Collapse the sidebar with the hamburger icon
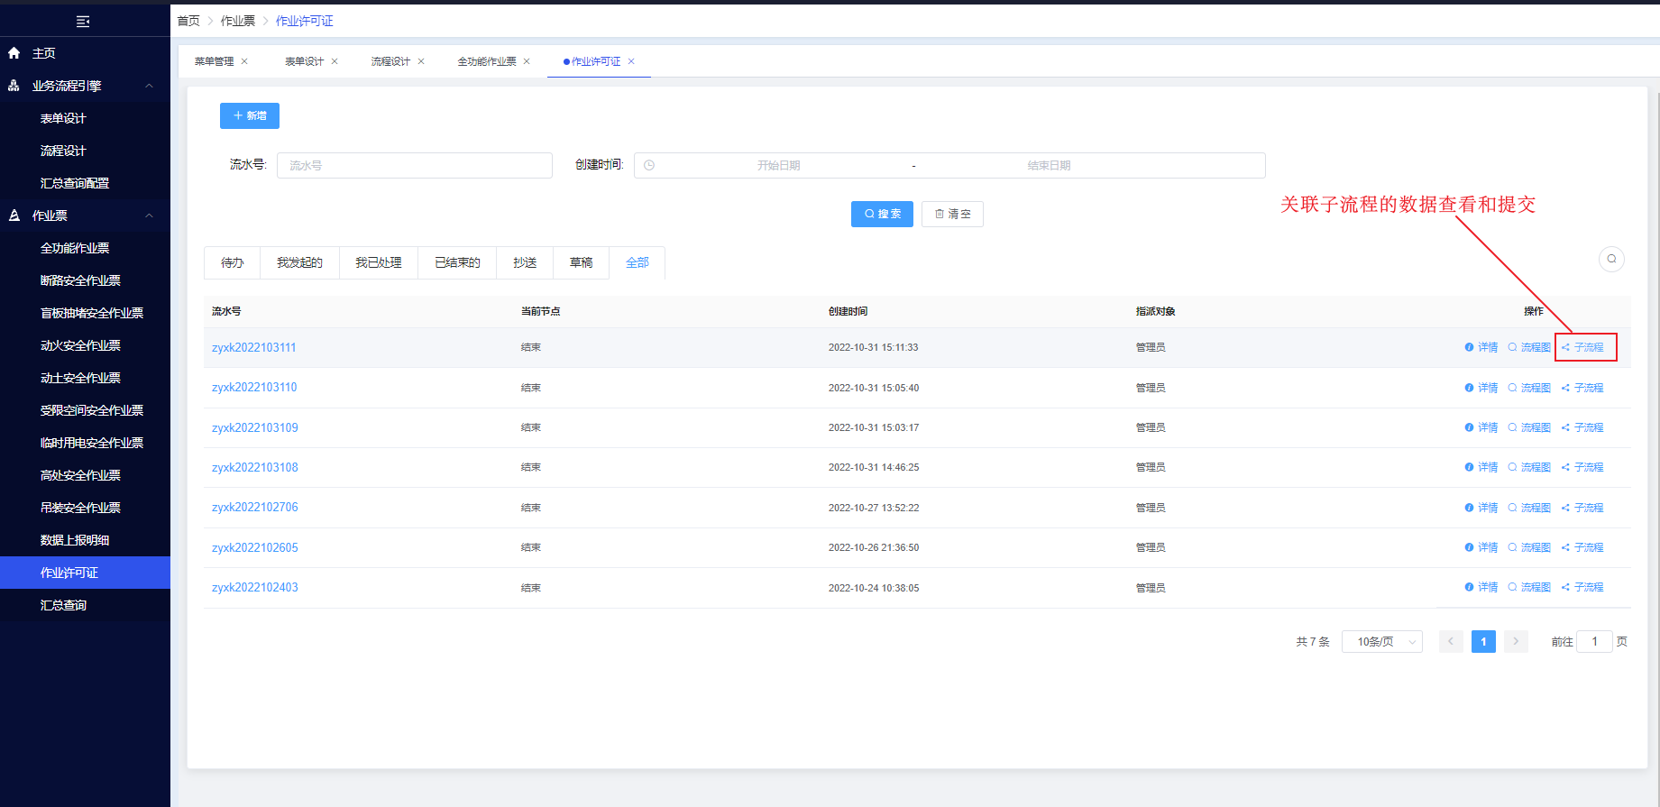Image resolution: width=1660 pixels, height=807 pixels. pyautogui.click(x=83, y=22)
